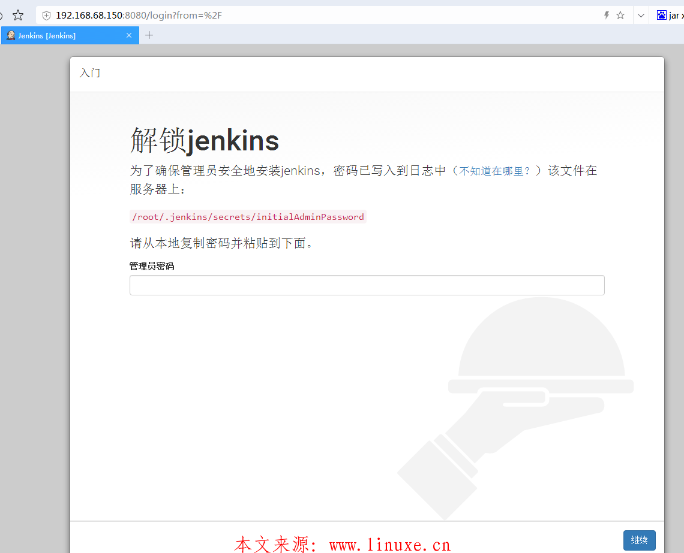This screenshot has height=553, width=684.
Task: Click the lightning bolt icon in address bar
Action: click(x=607, y=16)
